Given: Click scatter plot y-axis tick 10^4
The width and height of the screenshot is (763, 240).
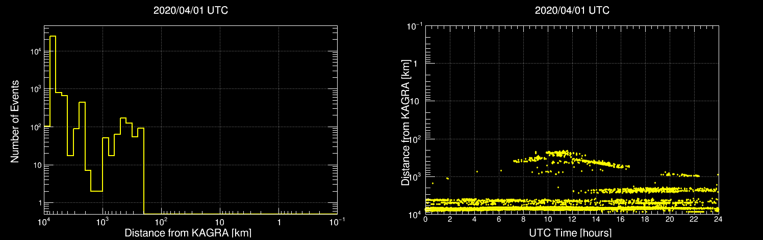Looking at the screenshot, I should pos(416,214).
